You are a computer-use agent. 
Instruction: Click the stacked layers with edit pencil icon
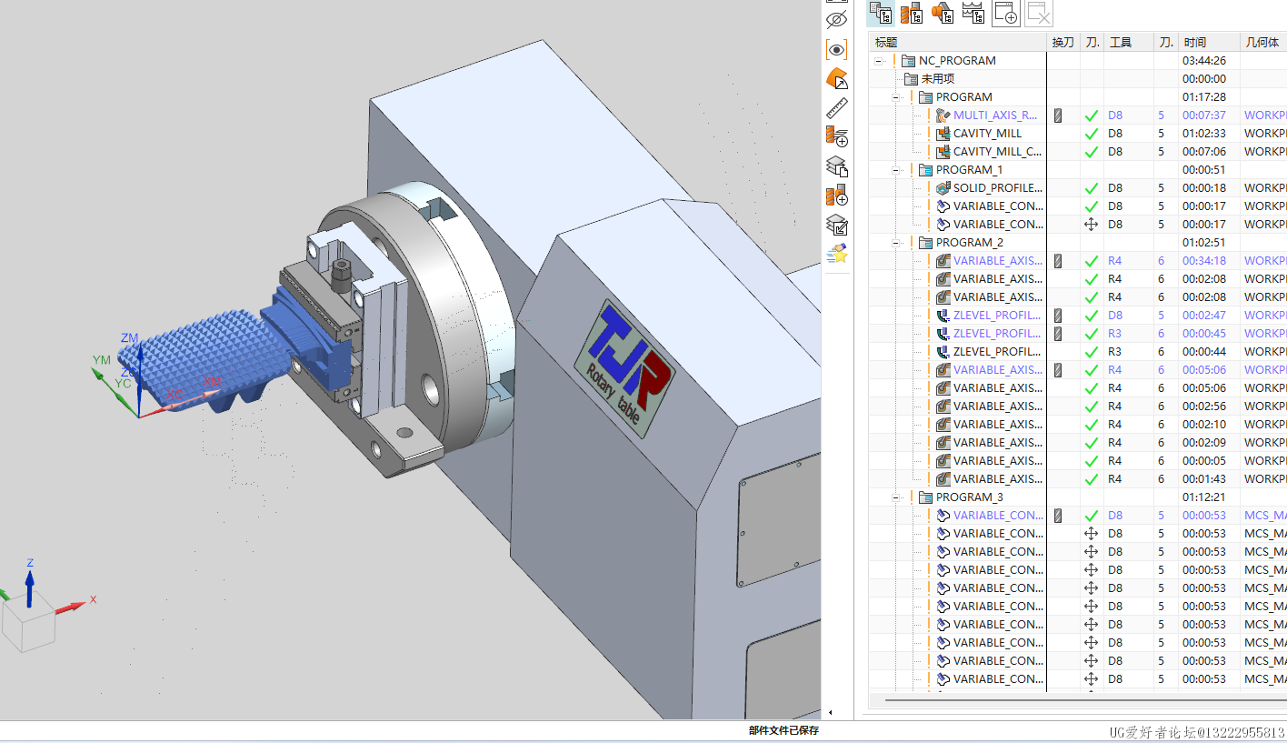click(x=836, y=225)
